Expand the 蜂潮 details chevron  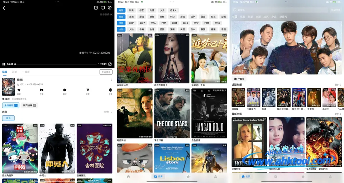(x=111, y=80)
